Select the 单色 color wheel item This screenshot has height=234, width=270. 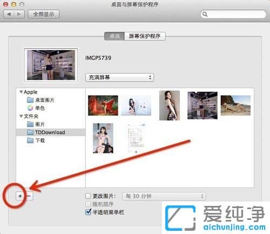(30, 108)
